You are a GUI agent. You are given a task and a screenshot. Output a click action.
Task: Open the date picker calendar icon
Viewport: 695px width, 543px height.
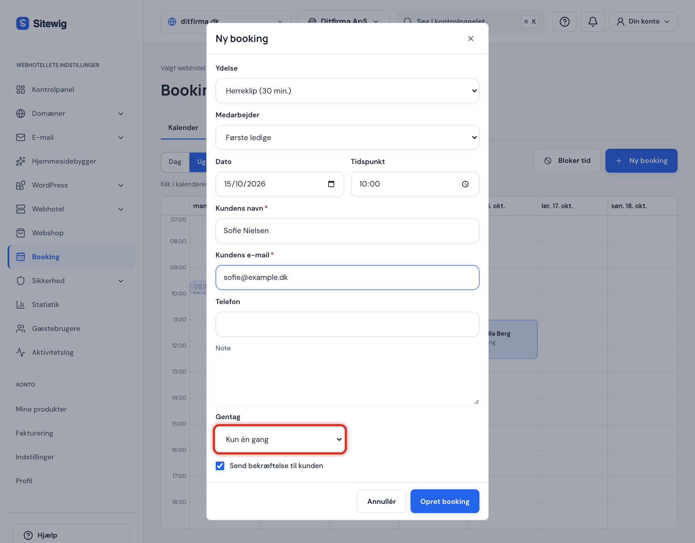331,184
